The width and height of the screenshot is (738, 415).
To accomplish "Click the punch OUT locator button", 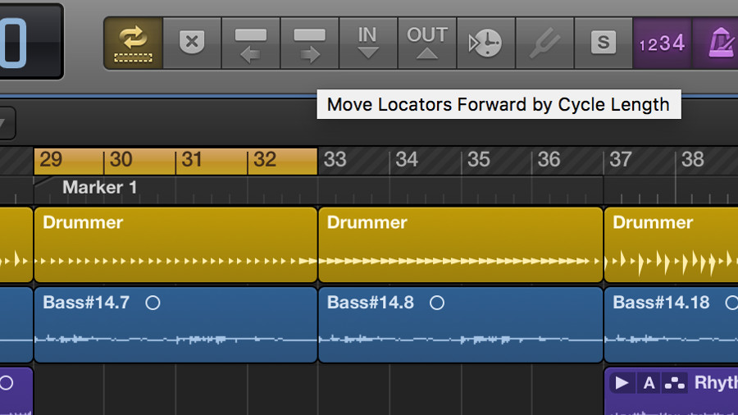I will pos(426,43).
